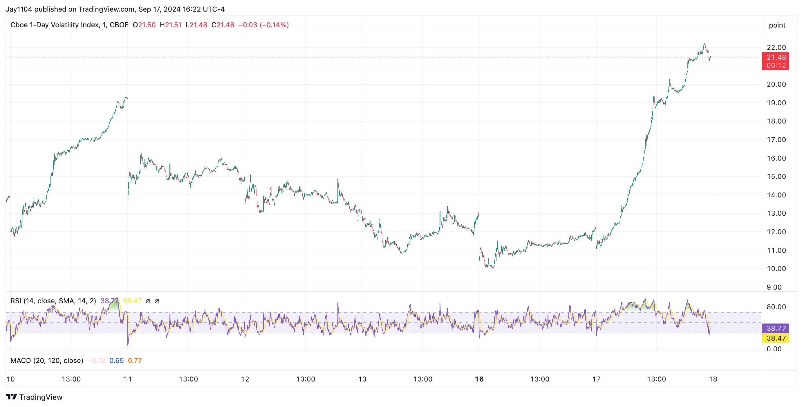Click the 15.00 price axis label

point(776,177)
